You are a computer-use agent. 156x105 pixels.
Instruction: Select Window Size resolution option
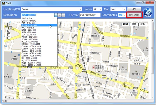(39, 18)
